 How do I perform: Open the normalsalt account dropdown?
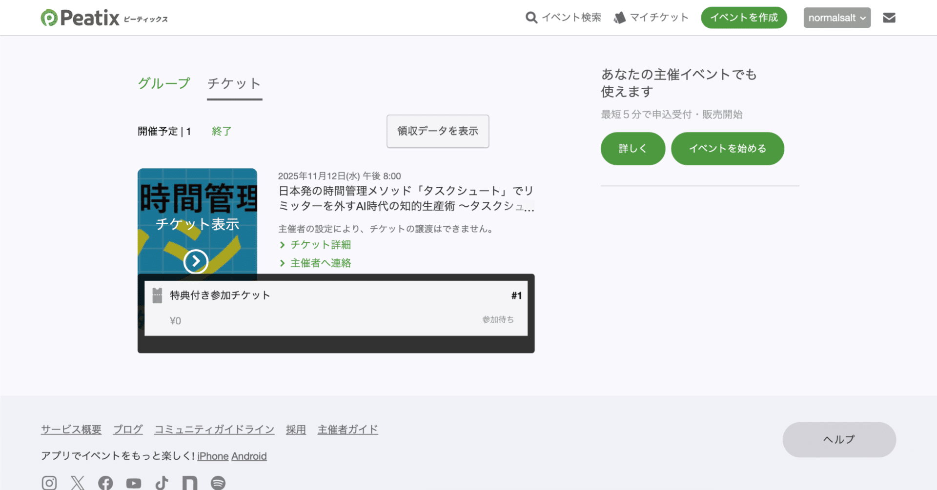coord(836,18)
